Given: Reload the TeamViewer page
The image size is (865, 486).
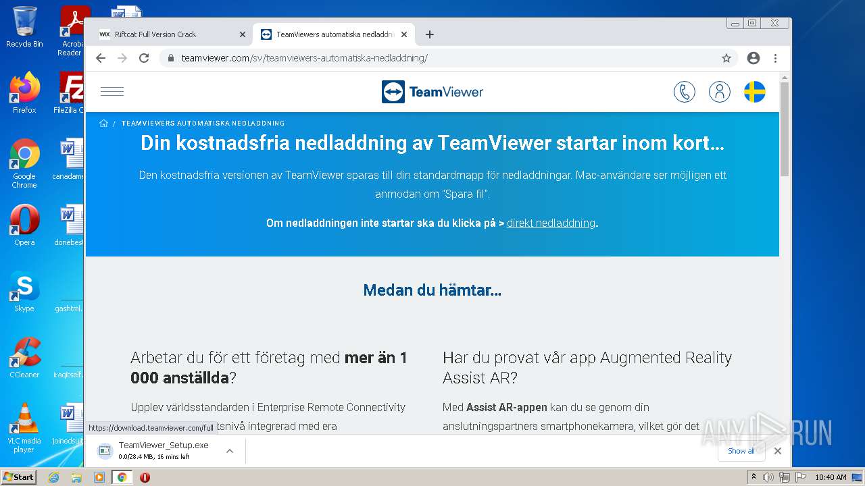Looking at the screenshot, I should 144,58.
